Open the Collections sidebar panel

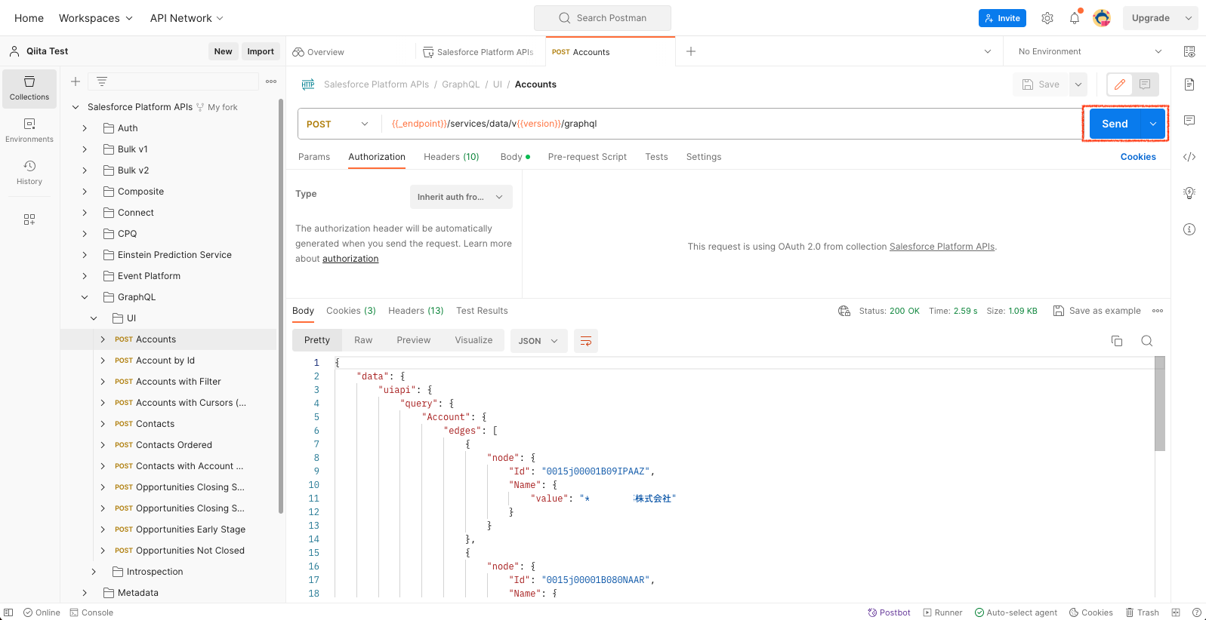point(29,88)
